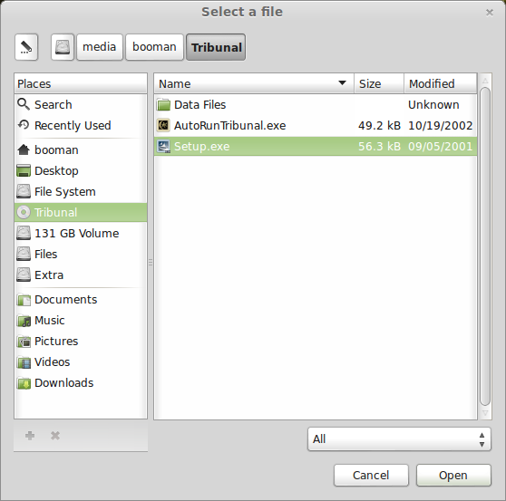Click the Open button

(x=453, y=476)
